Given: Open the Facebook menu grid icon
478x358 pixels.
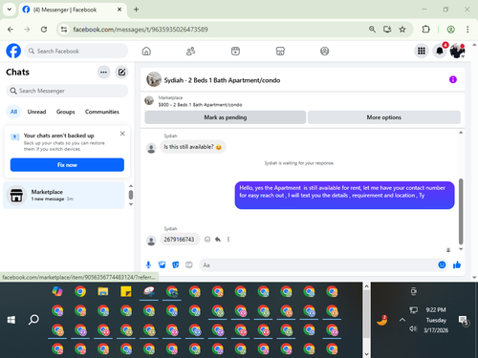Looking at the screenshot, I should [422, 51].
